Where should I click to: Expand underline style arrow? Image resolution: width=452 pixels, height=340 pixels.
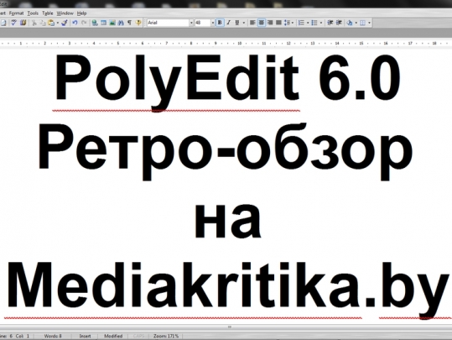tap(244, 23)
